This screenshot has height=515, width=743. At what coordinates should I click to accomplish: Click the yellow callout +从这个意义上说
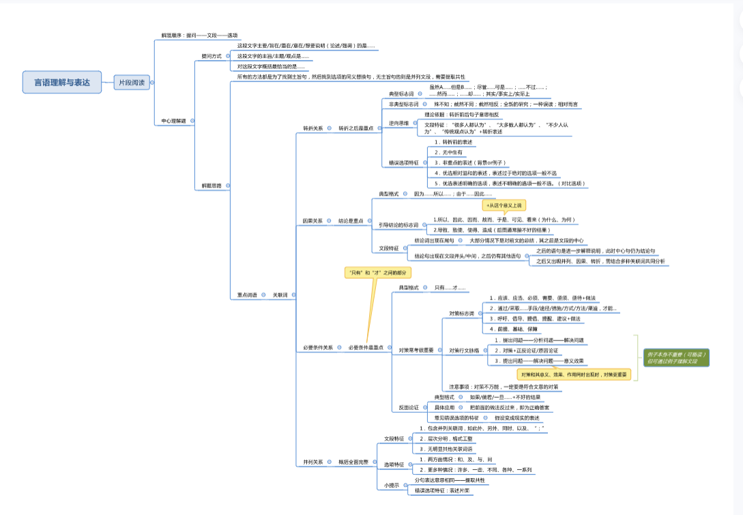point(504,205)
